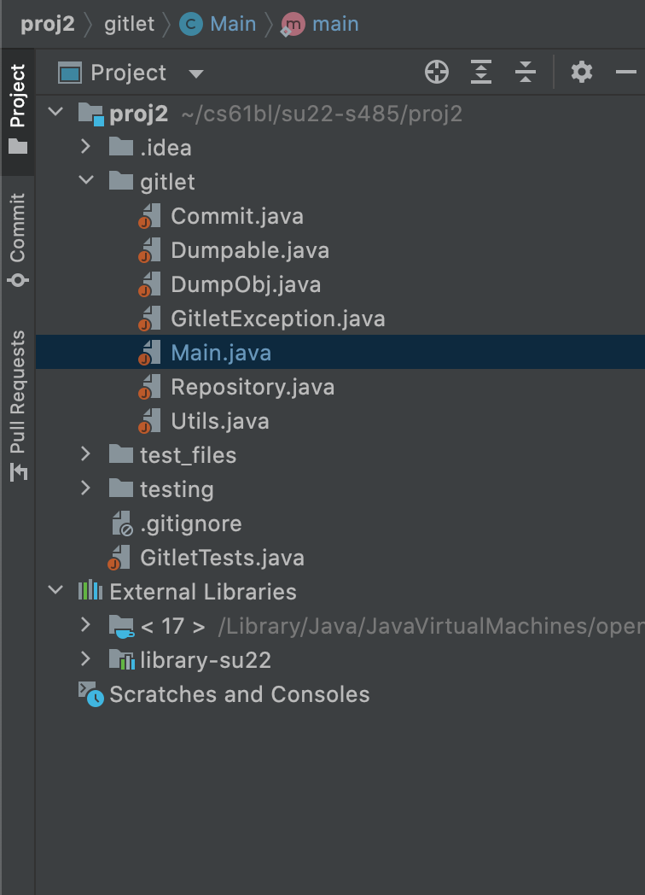The image size is (645, 895).
Task: Switch to the Commit tool window tab
Action: (18, 240)
